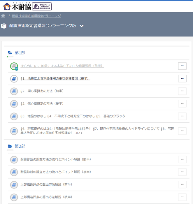The width and height of the screenshot is (193, 204).
Task: Click completed lesson icon for はじめに §1 前半
Action: coord(14,66)
